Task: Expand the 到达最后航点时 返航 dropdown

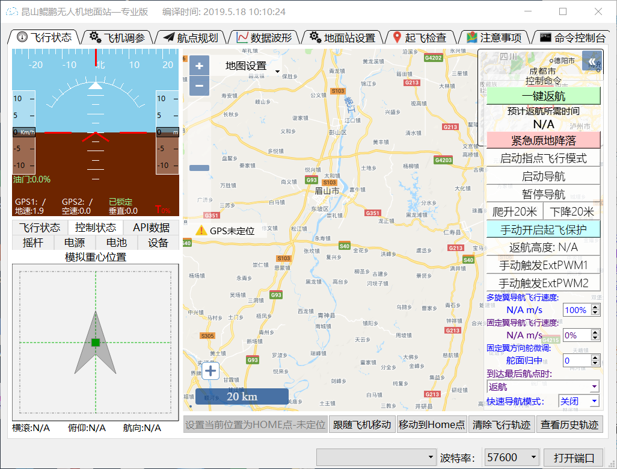Action: click(594, 387)
